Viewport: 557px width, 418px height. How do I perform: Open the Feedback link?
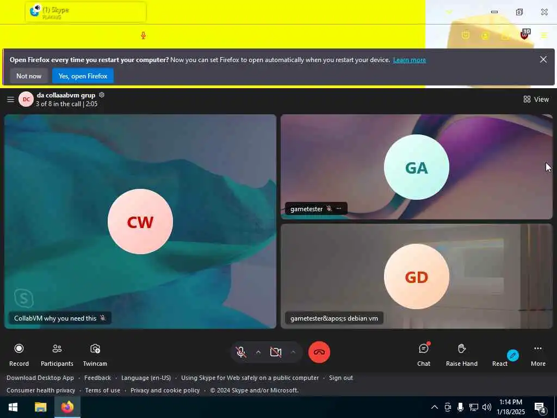click(97, 378)
